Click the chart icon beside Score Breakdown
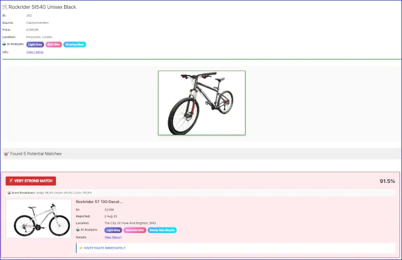402x260 pixels. 9,193
